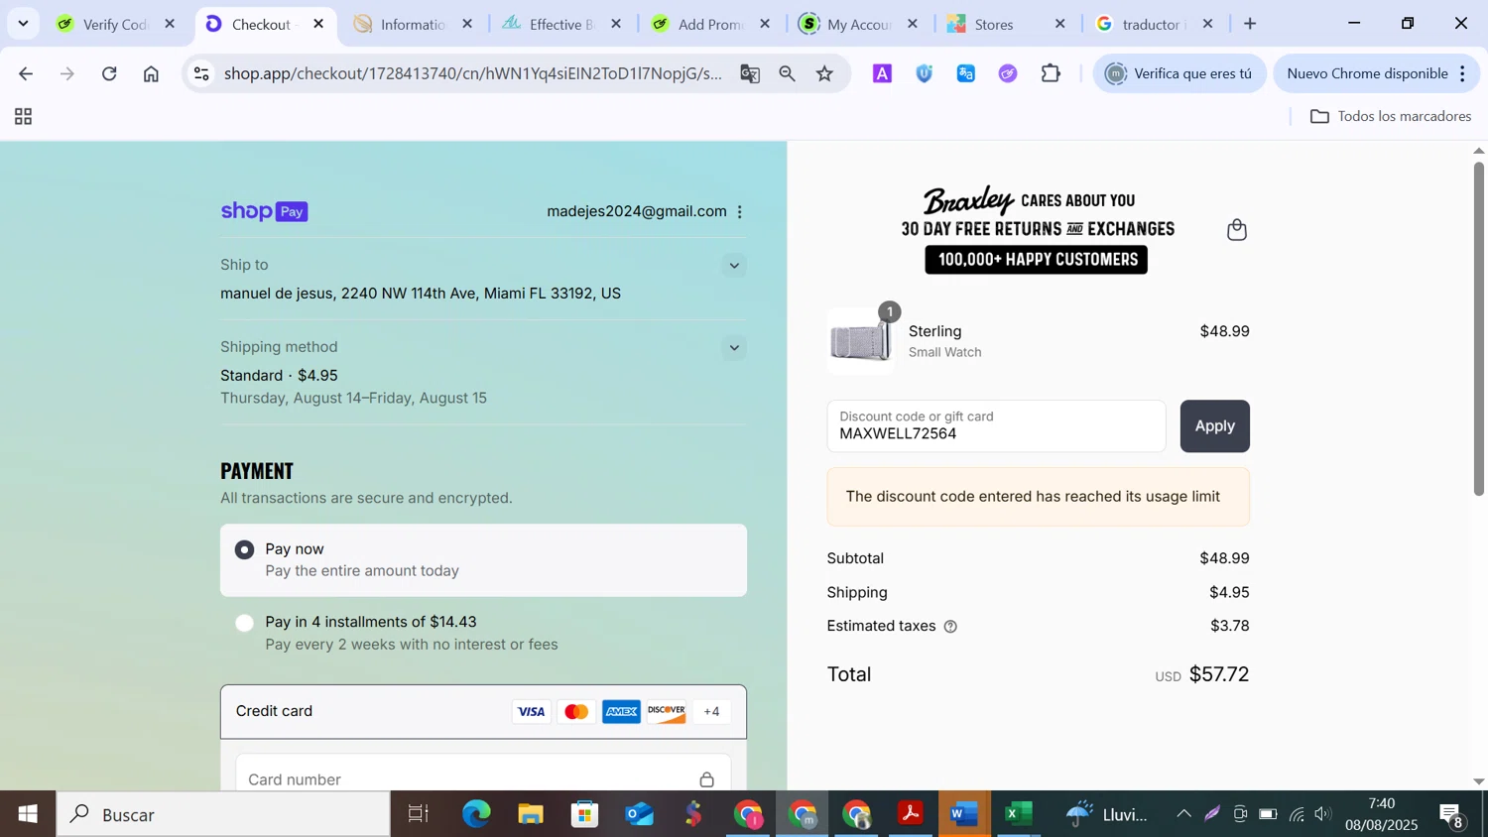
Task: Open Microsoft Edge from taskbar
Action: point(476,814)
